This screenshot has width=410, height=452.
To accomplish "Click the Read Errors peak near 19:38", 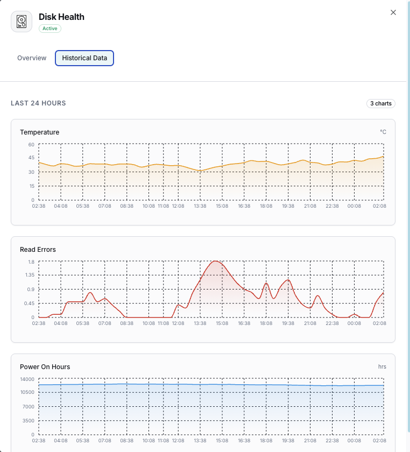I will click(288, 280).
